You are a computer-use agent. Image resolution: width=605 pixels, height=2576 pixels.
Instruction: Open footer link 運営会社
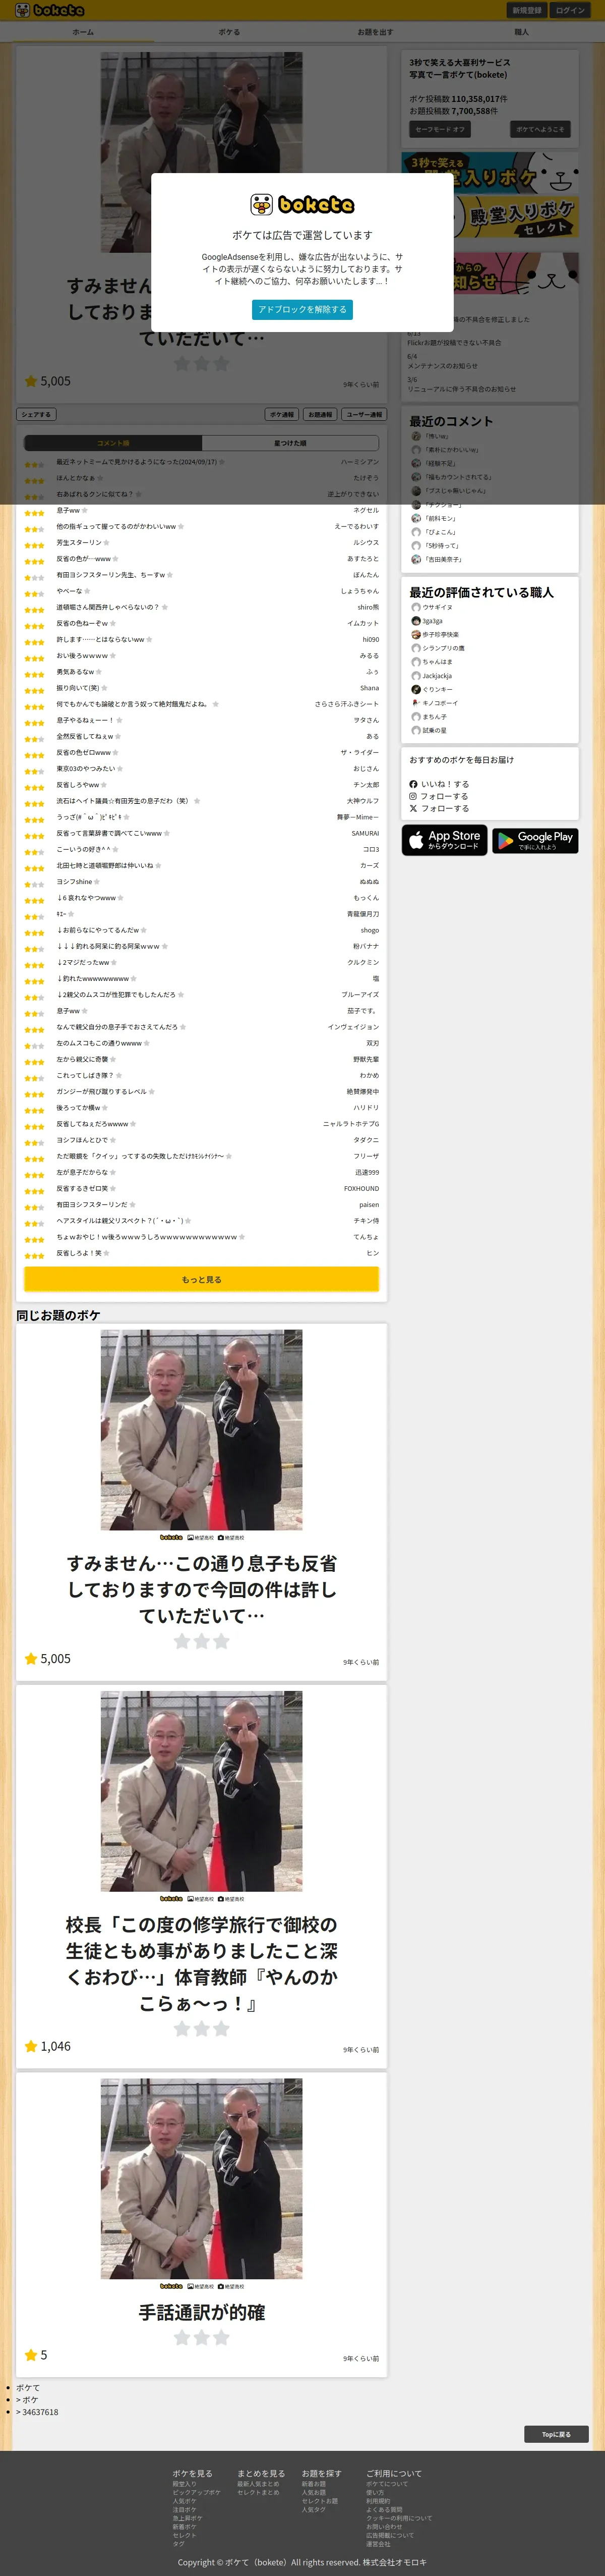378,2544
